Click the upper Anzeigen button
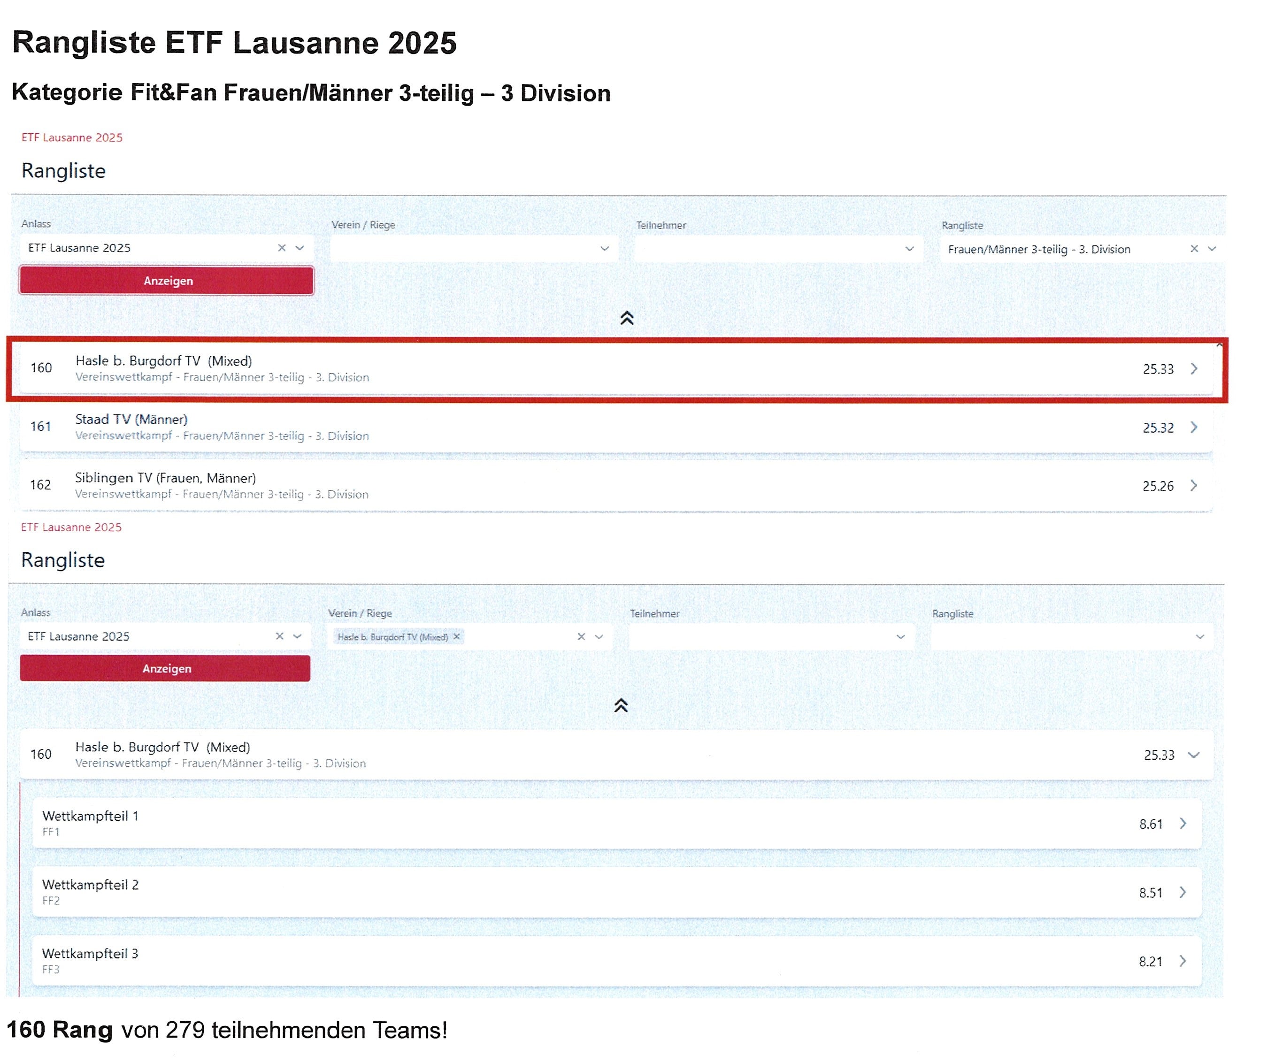1267x1062 pixels. [x=167, y=281]
